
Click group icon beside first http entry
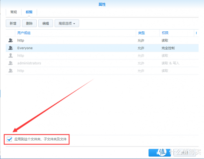[11, 40]
